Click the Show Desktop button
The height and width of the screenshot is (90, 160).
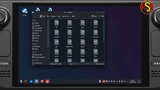coord(139,81)
